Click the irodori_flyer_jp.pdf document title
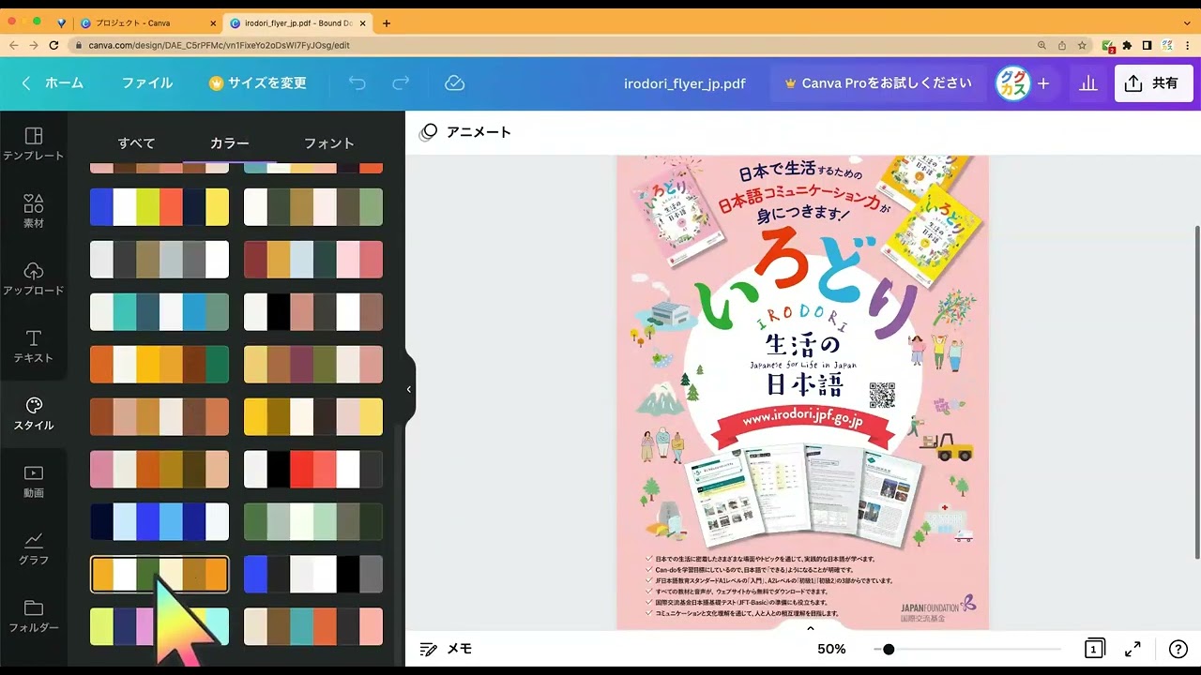Viewport: 1201px width, 675px height. click(685, 83)
